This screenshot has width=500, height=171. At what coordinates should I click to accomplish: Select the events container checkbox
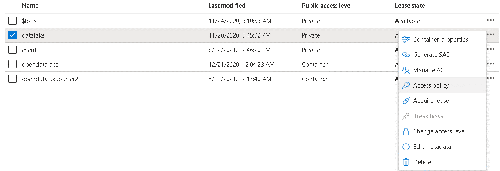point(13,50)
